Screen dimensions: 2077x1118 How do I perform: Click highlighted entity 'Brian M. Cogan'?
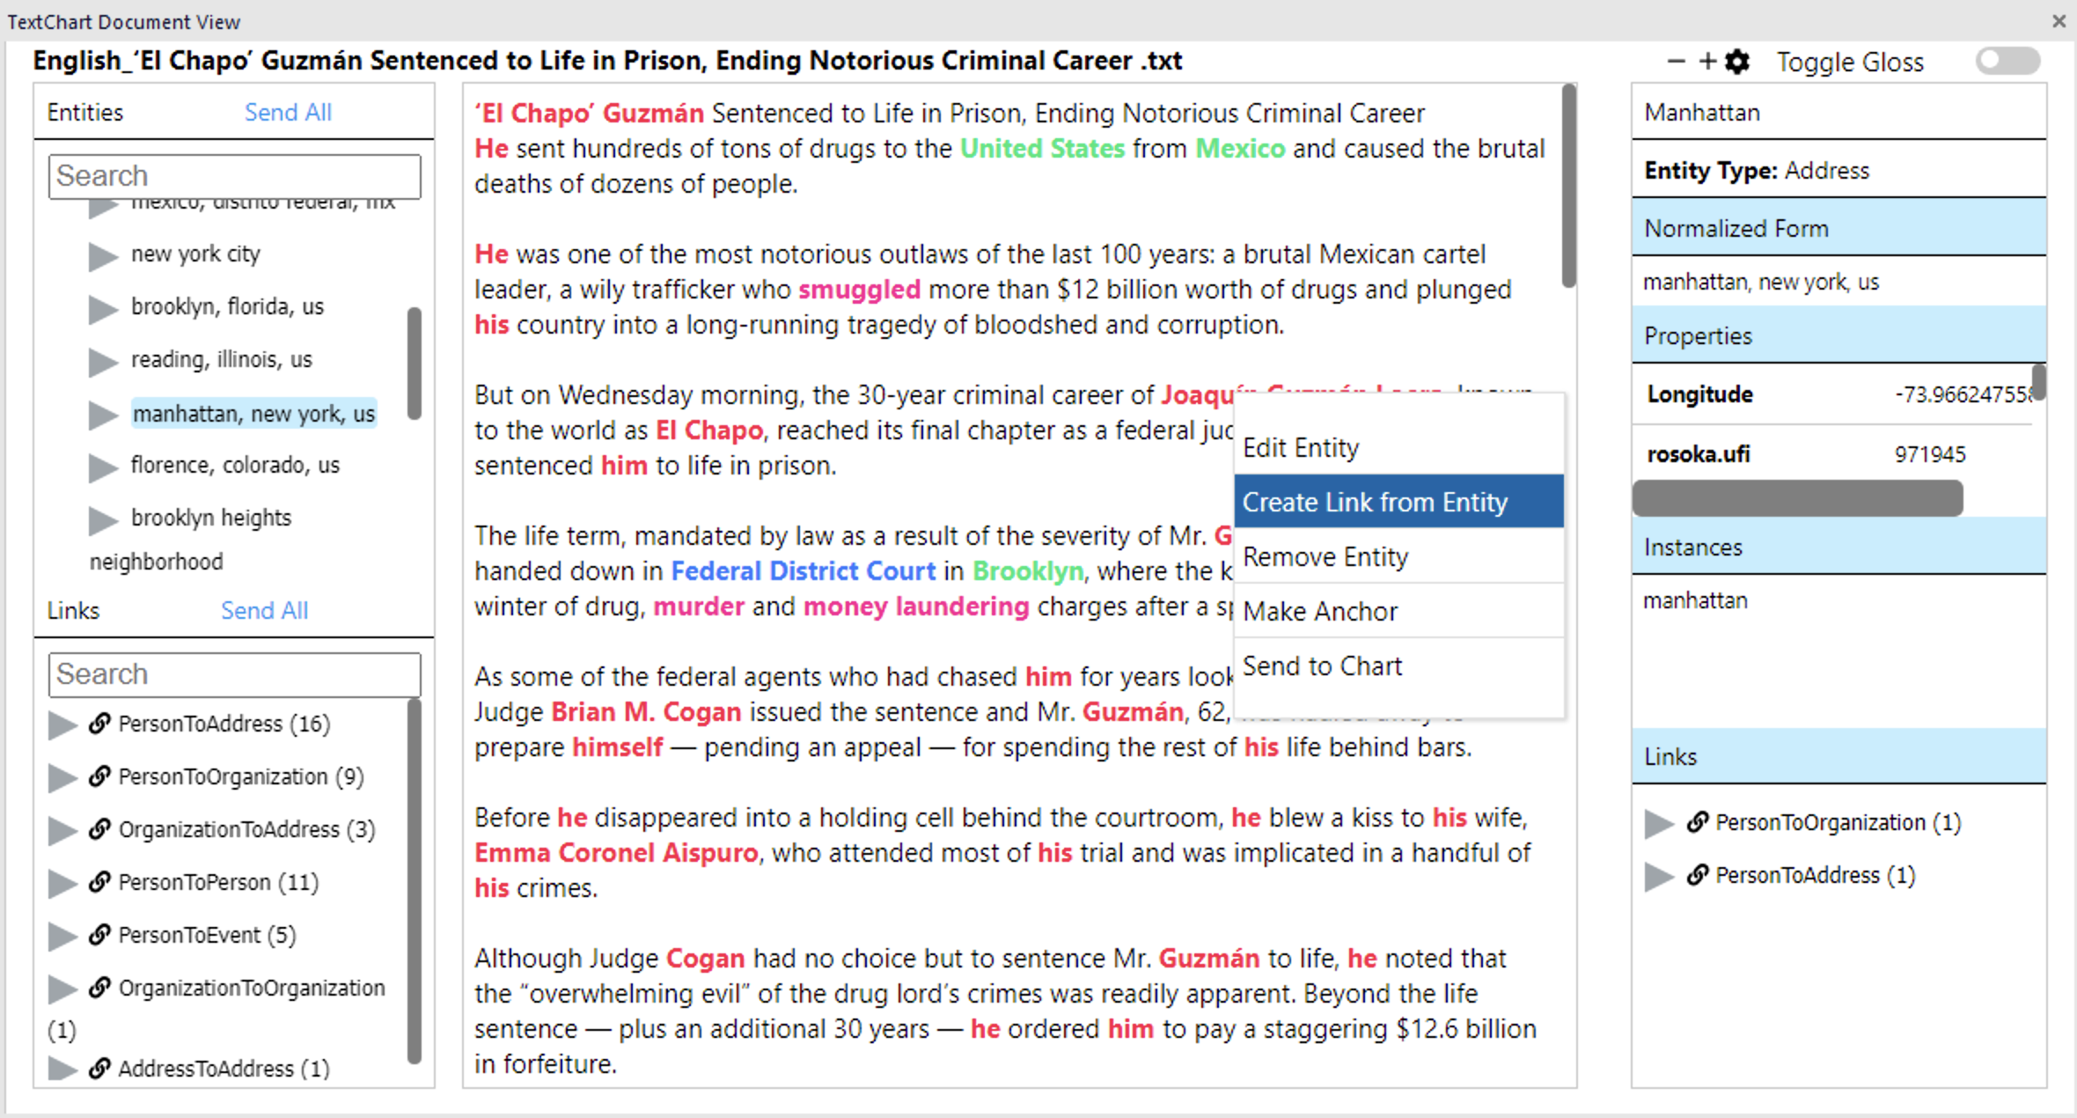pos(646,712)
